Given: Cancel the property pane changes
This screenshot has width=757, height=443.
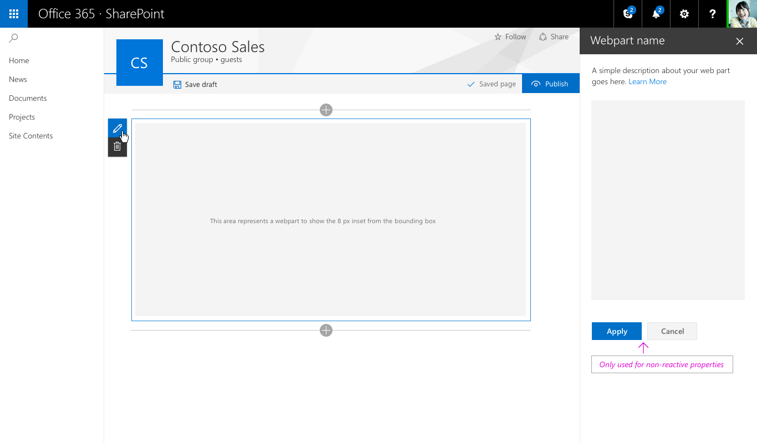Looking at the screenshot, I should [672, 331].
